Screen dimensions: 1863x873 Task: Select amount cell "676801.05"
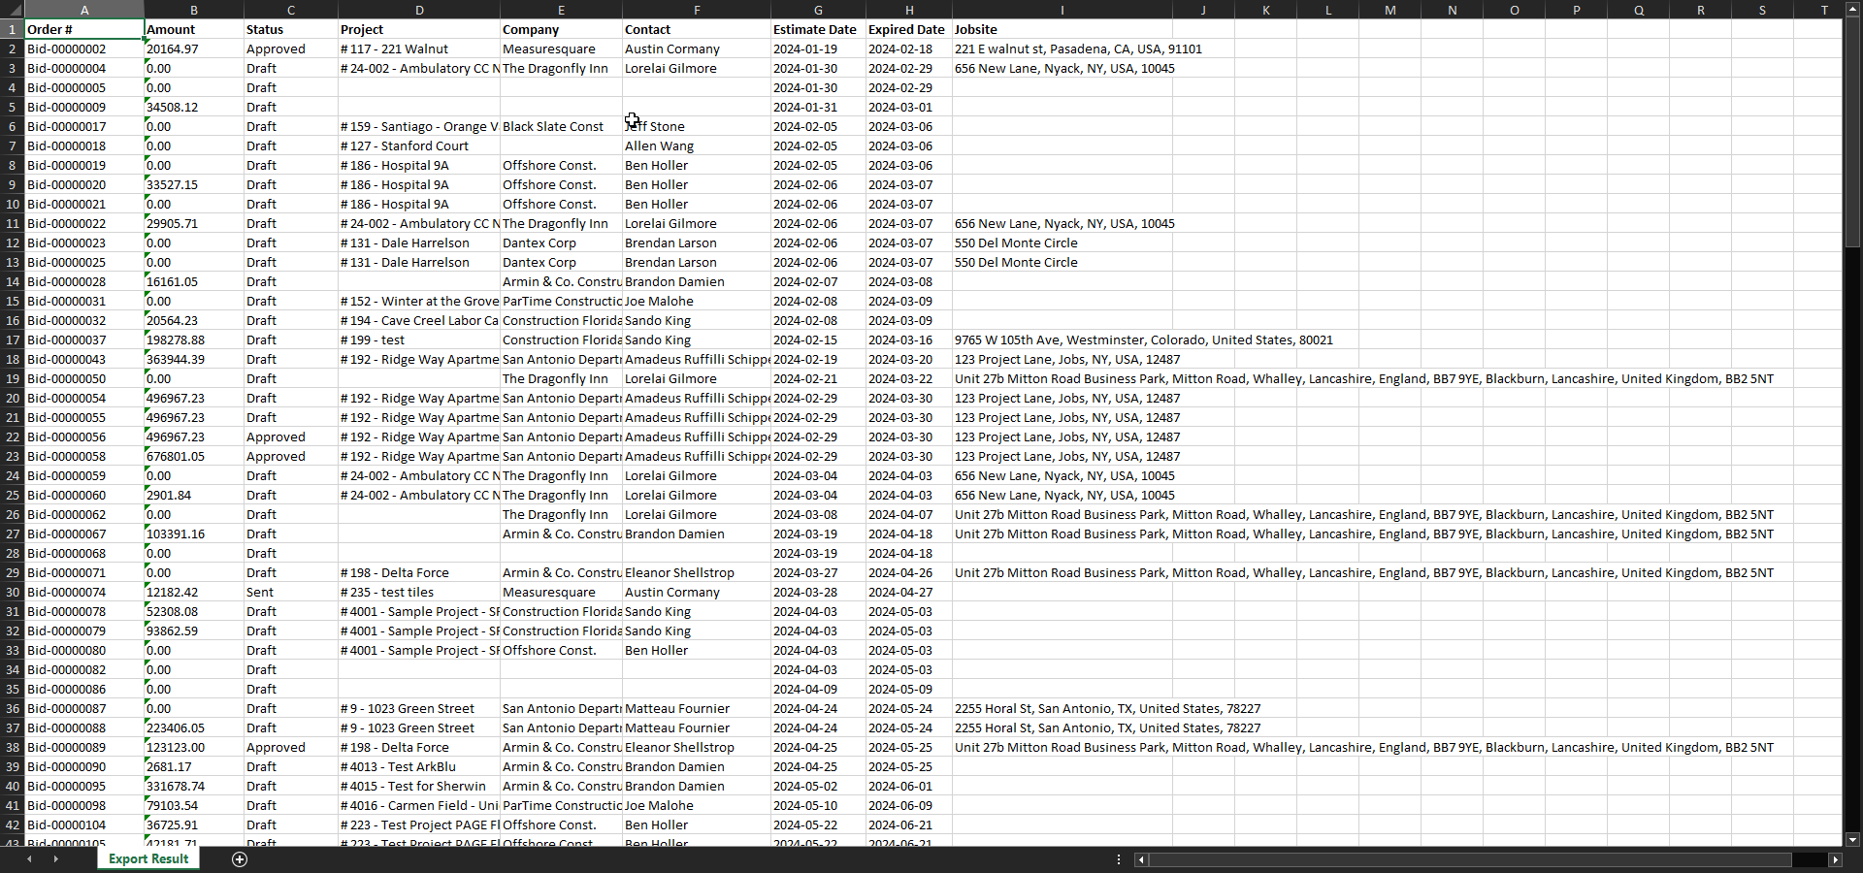(193, 456)
